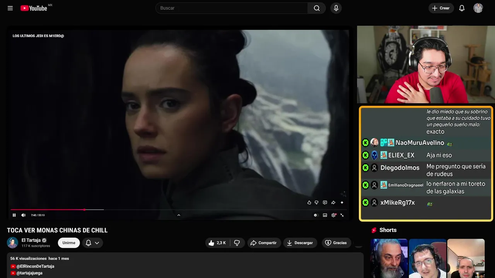Open @tartajajuega link
The image size is (495, 278).
coord(29,273)
